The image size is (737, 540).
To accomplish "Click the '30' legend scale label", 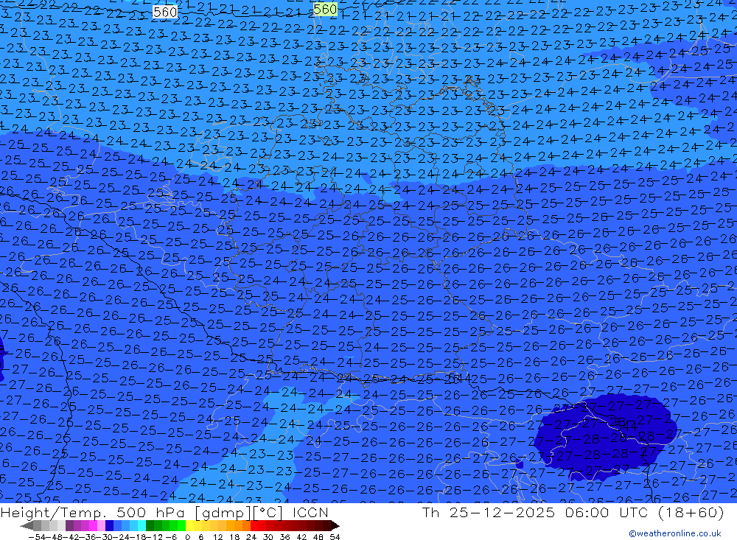I will (x=268, y=537).
